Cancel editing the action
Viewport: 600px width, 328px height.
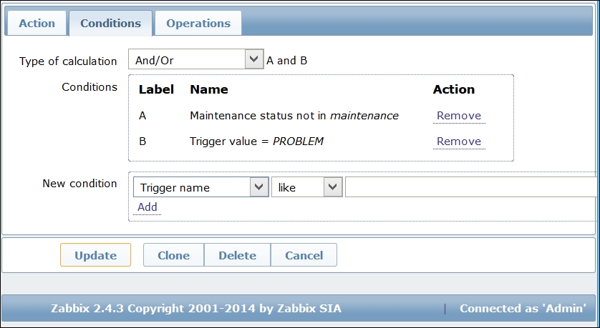pyautogui.click(x=304, y=255)
